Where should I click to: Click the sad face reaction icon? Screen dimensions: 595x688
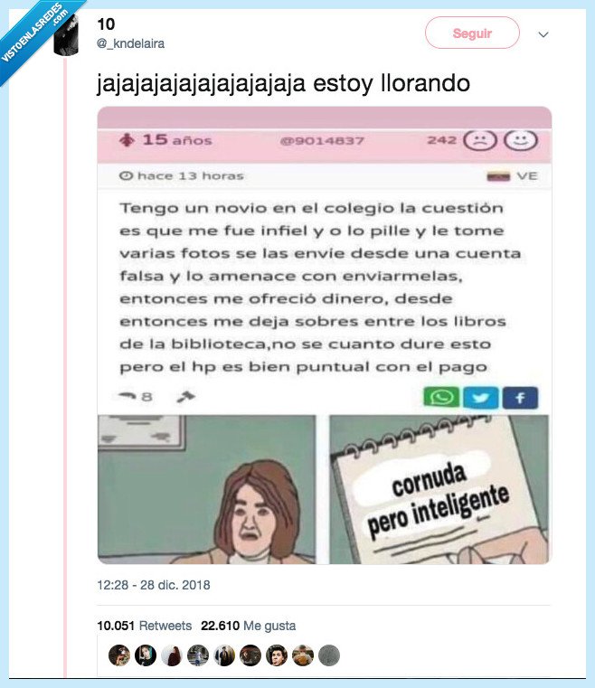point(480,141)
